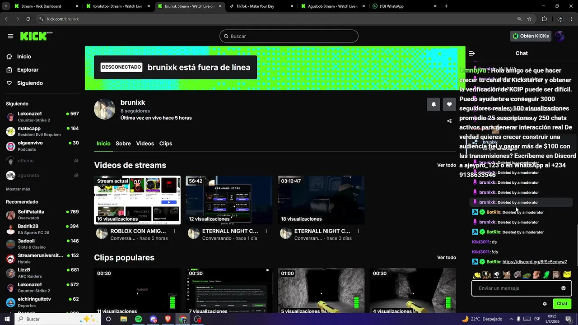Open a new browser tab
Viewport: 578px width, 325px height.
pyautogui.click(x=446, y=6)
